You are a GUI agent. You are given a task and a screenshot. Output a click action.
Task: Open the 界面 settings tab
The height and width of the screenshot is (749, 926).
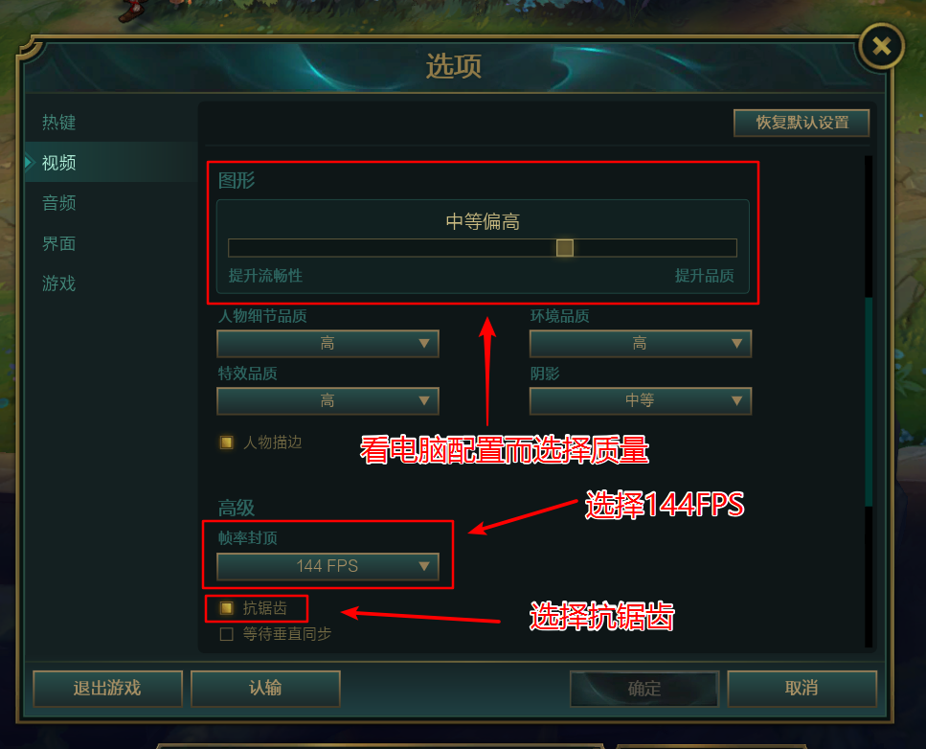[x=59, y=243]
